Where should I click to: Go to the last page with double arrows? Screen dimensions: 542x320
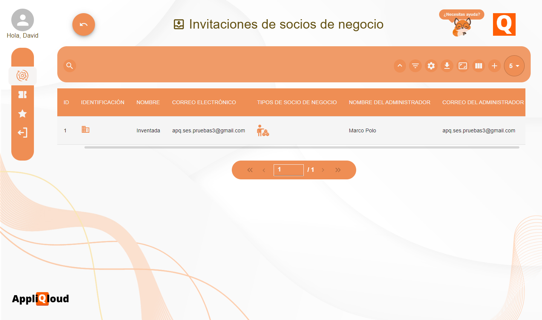(x=338, y=170)
